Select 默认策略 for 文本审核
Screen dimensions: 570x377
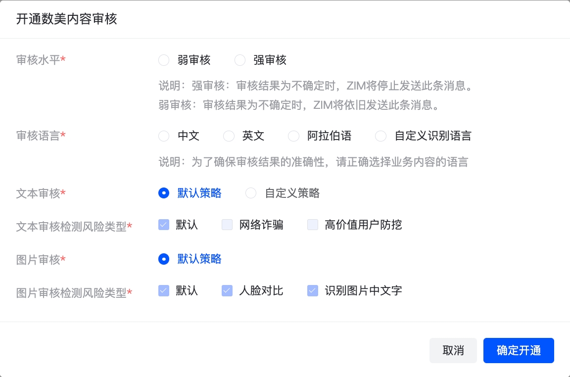coord(164,193)
